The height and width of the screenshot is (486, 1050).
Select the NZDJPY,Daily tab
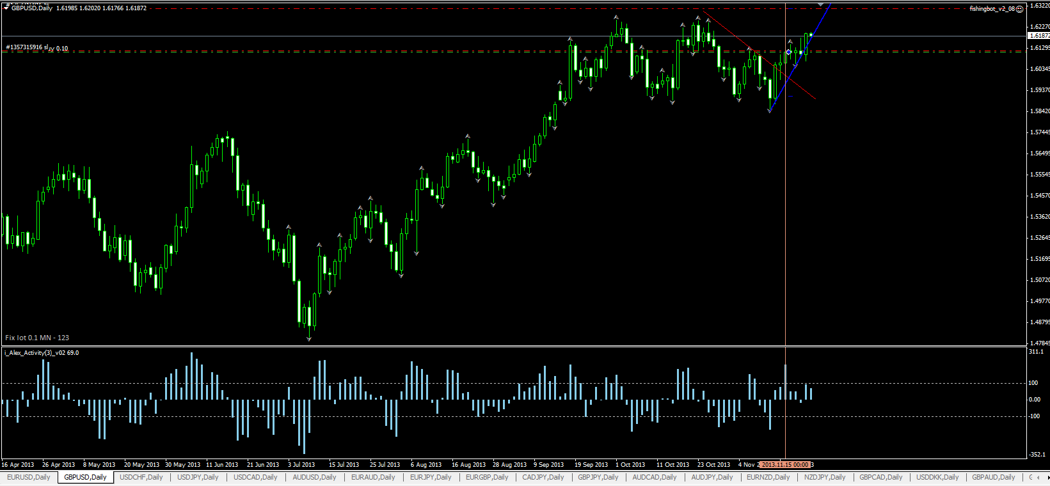click(x=825, y=478)
